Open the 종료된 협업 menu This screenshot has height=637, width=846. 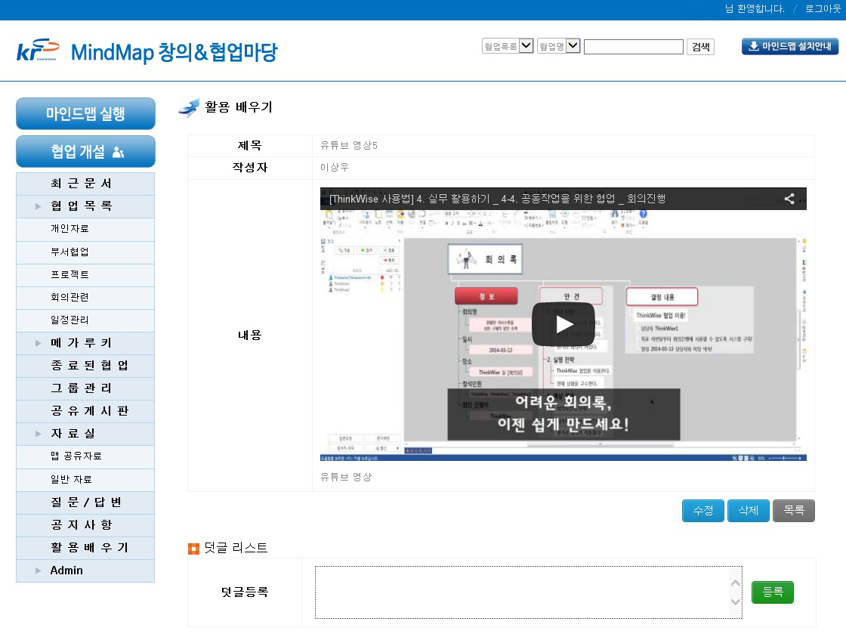tap(85, 366)
